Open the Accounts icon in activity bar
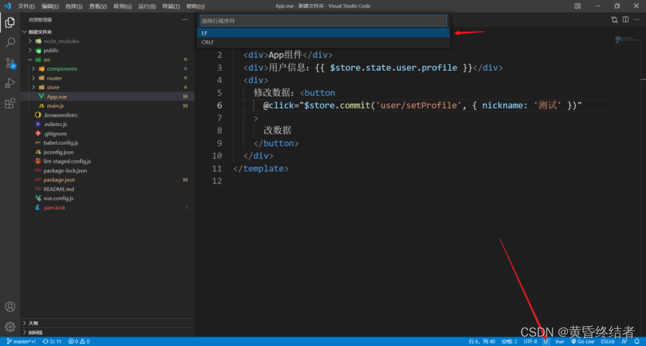 [10, 307]
